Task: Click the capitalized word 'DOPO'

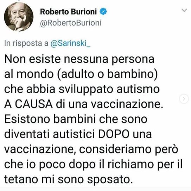Action: coord(114,134)
